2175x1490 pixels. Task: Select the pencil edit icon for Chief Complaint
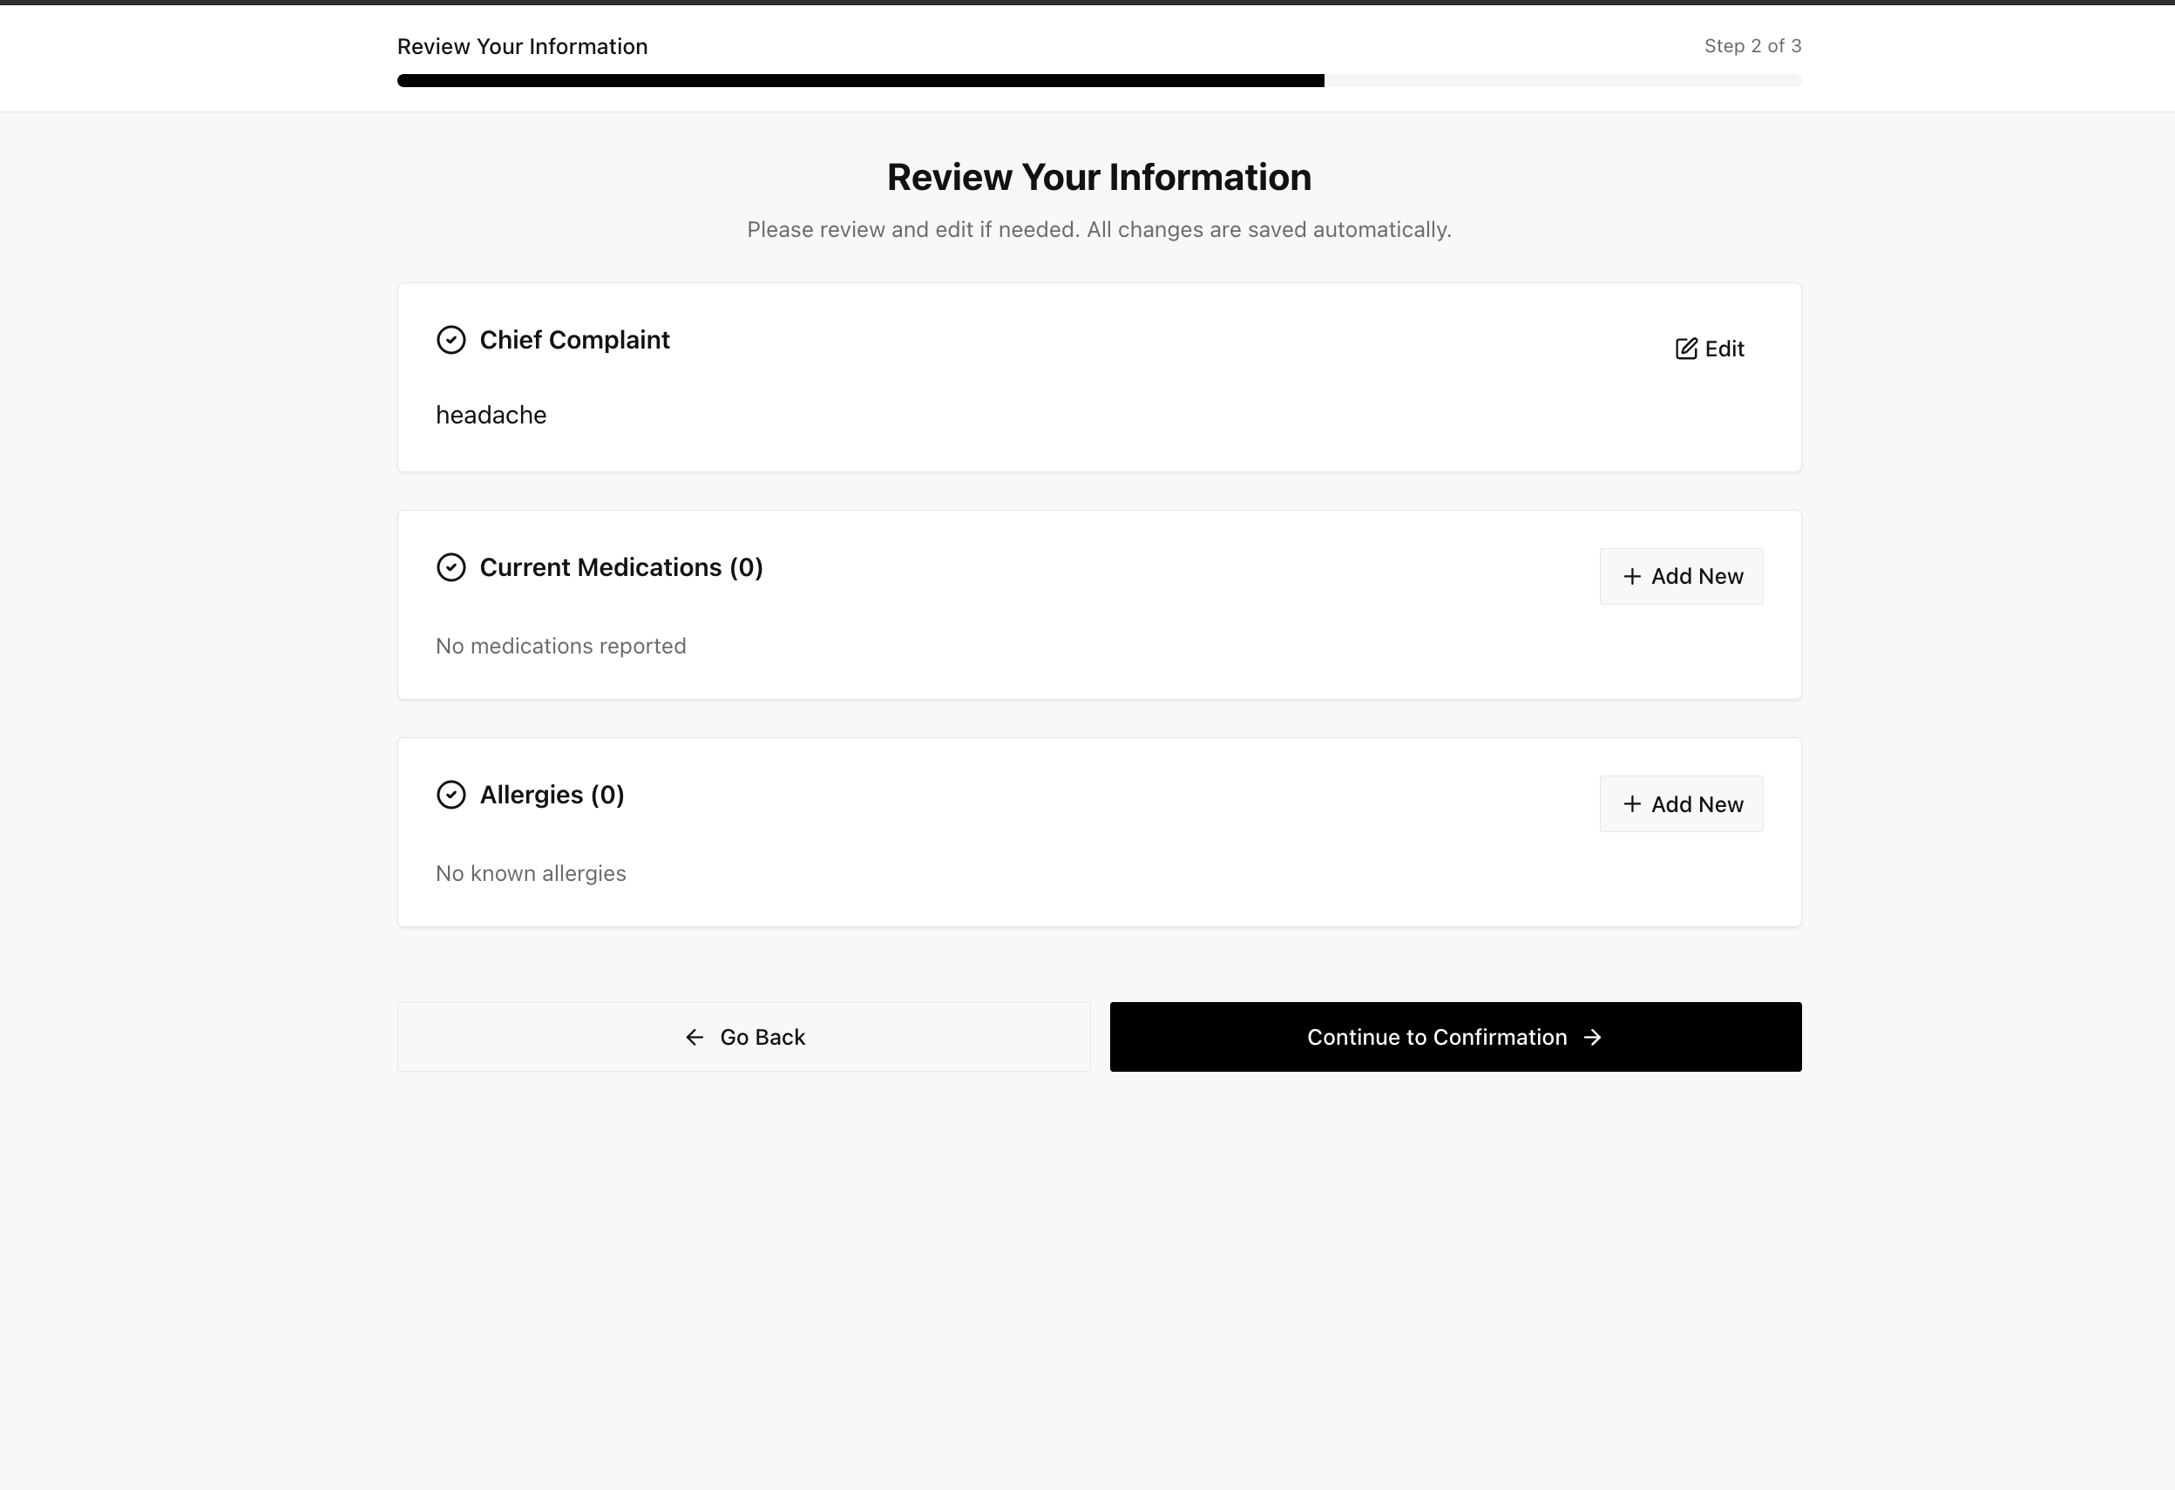[x=1685, y=349]
